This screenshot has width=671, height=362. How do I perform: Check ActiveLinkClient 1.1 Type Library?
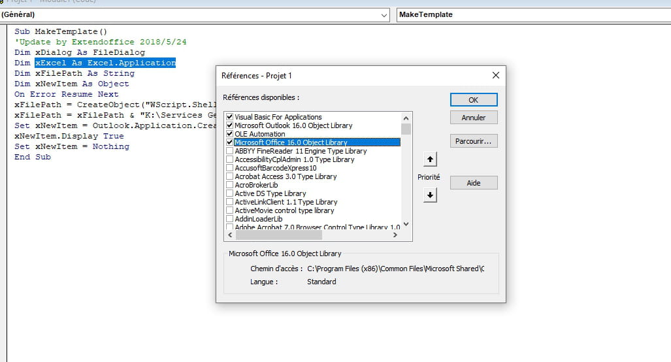click(x=230, y=202)
